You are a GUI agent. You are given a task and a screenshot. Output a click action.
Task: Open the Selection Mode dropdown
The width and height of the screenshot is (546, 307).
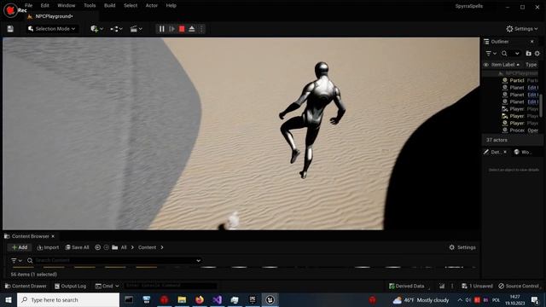coord(51,29)
